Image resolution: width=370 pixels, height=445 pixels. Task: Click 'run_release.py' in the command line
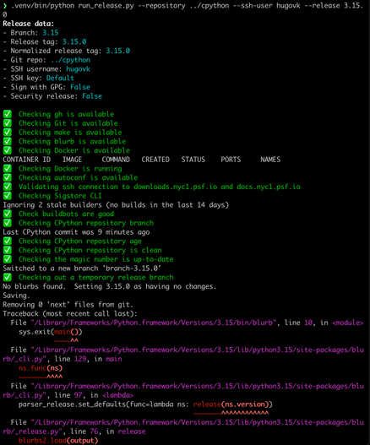click(x=106, y=5)
